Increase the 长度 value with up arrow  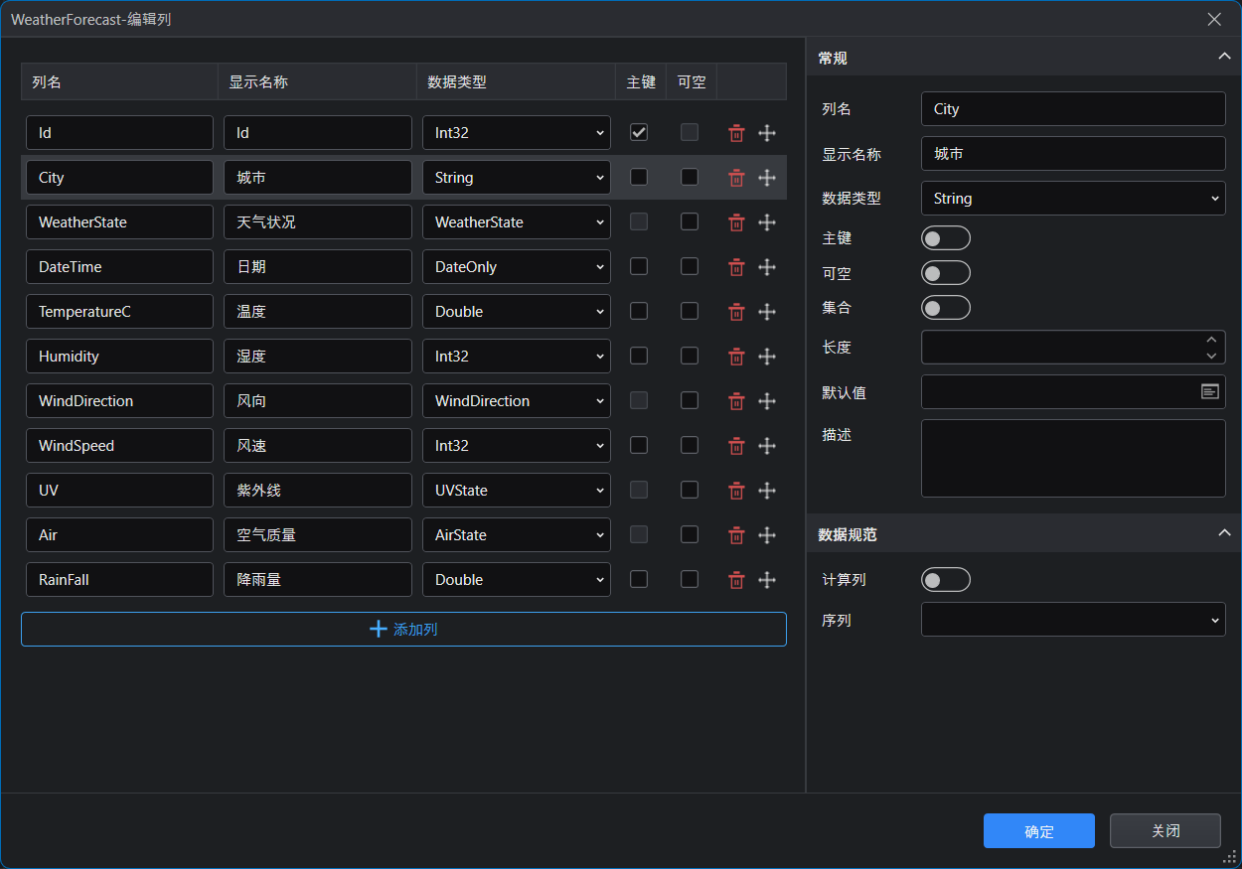tap(1211, 340)
